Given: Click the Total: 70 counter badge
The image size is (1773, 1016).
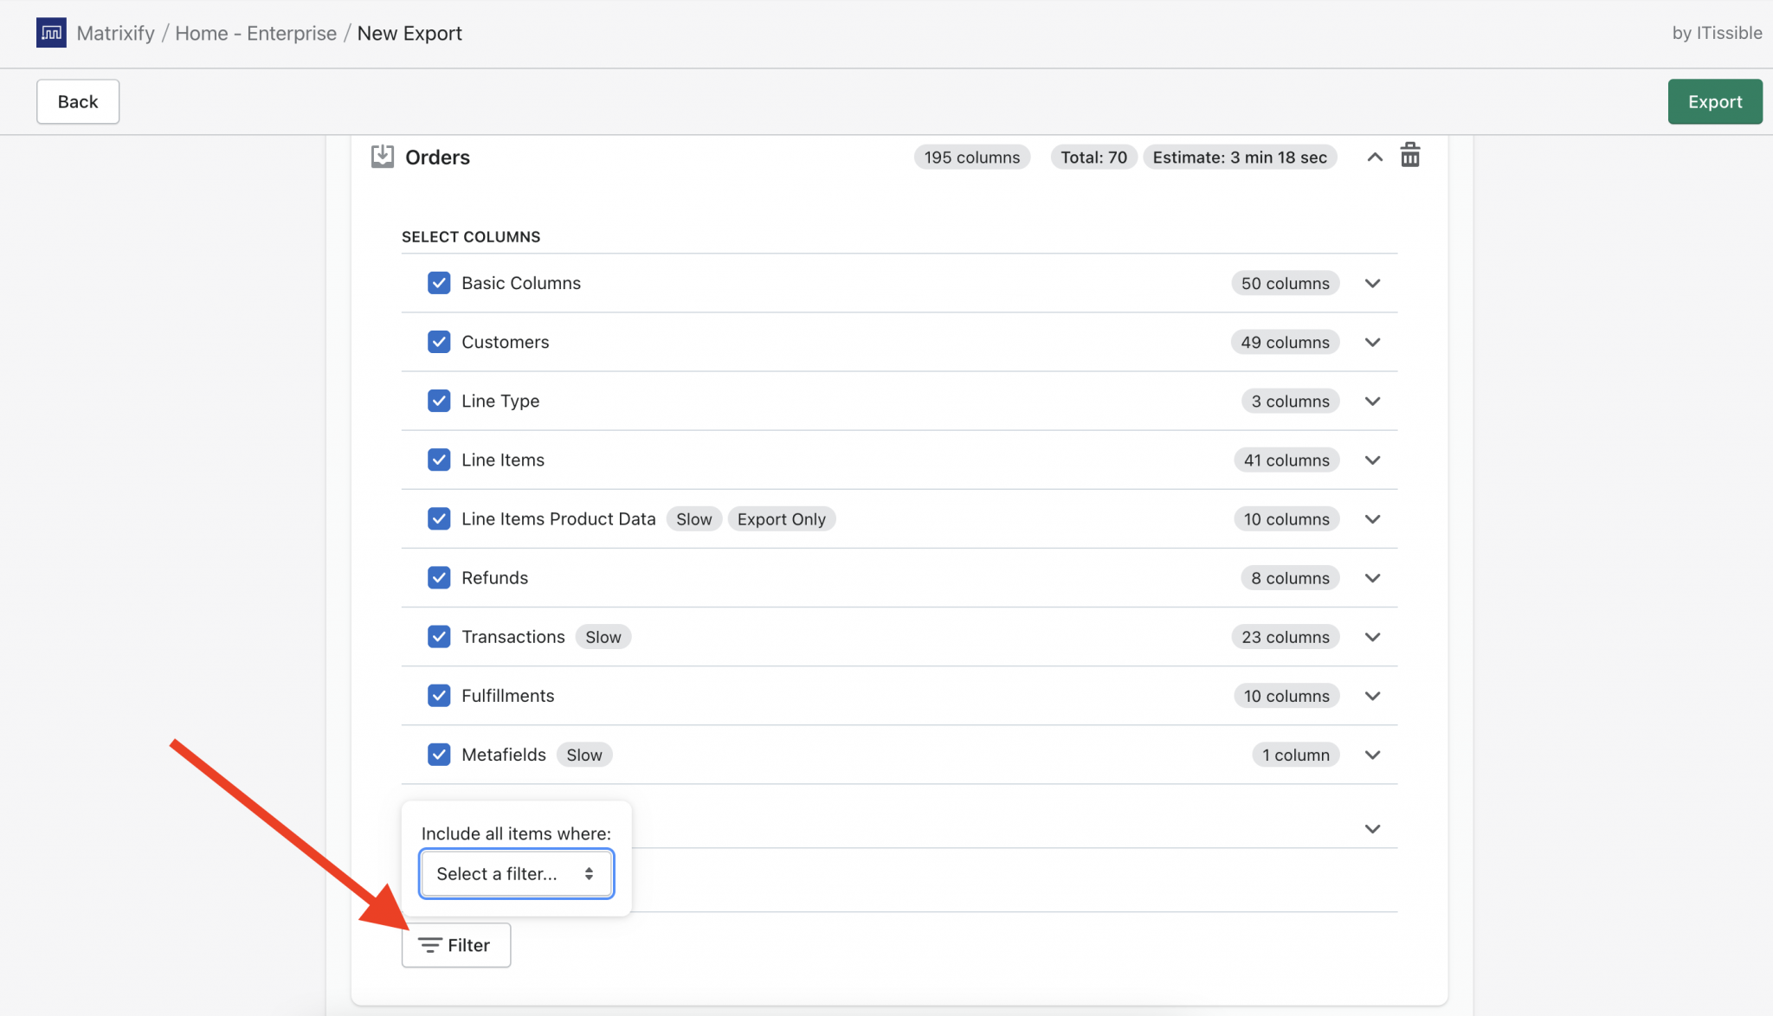Looking at the screenshot, I should pyautogui.click(x=1093, y=157).
